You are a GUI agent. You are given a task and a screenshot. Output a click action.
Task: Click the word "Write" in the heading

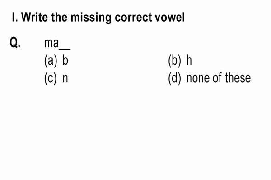[x=35, y=17]
